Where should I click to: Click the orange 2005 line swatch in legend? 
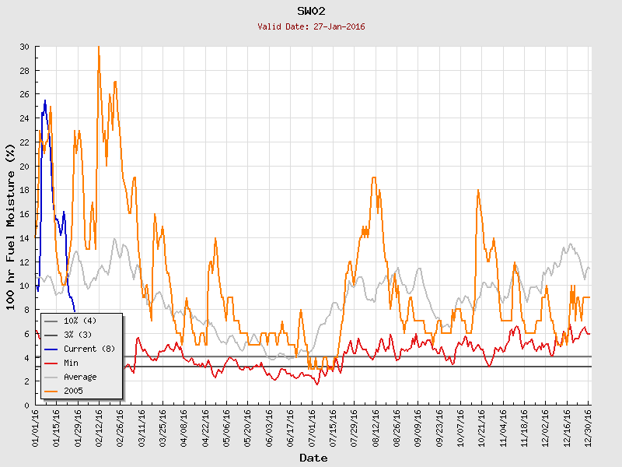pyautogui.click(x=51, y=391)
